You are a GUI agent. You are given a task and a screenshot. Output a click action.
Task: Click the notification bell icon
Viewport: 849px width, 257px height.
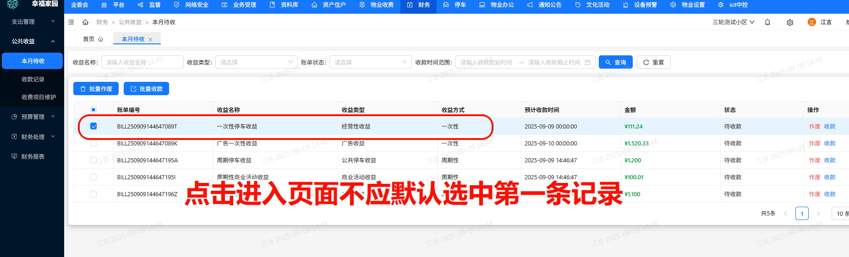click(767, 22)
